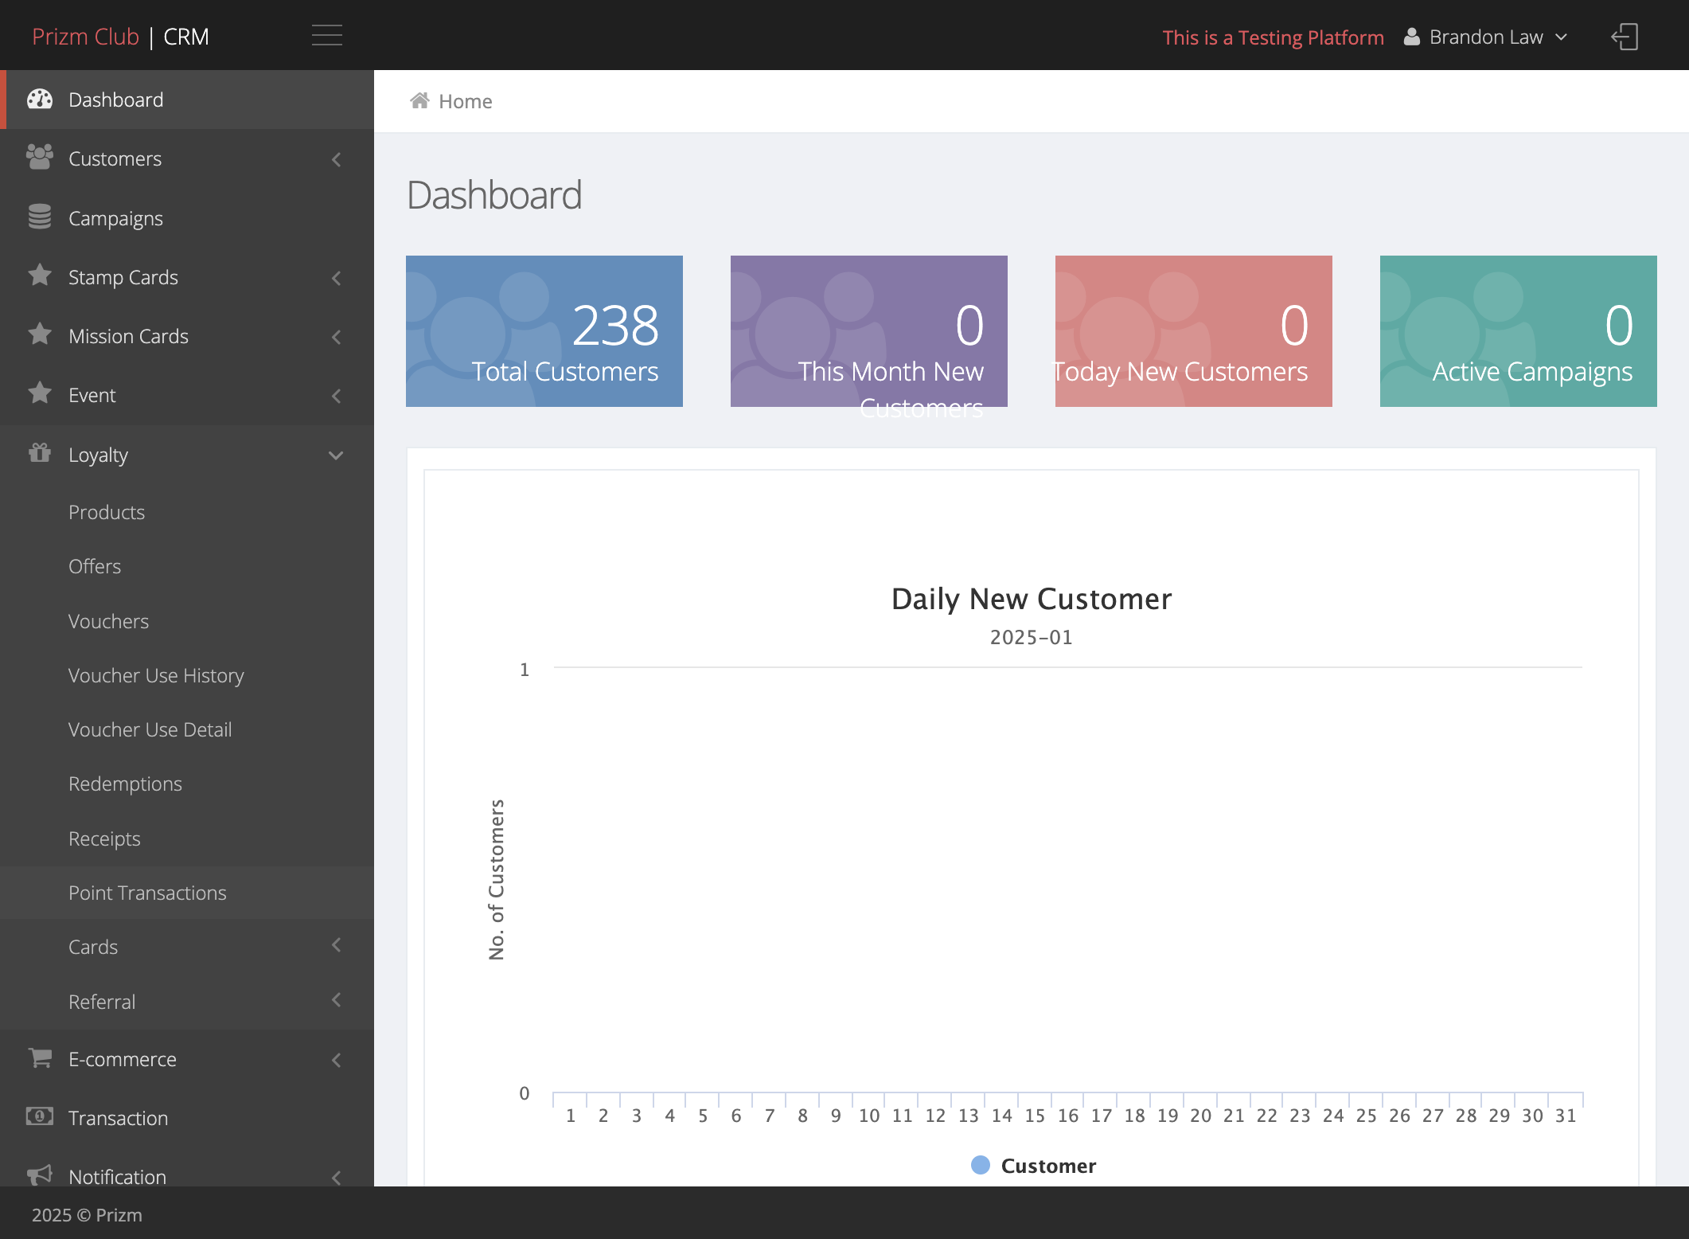This screenshot has height=1239, width=1689.
Task: Open the Campaigns menu item
Action: coord(187,217)
